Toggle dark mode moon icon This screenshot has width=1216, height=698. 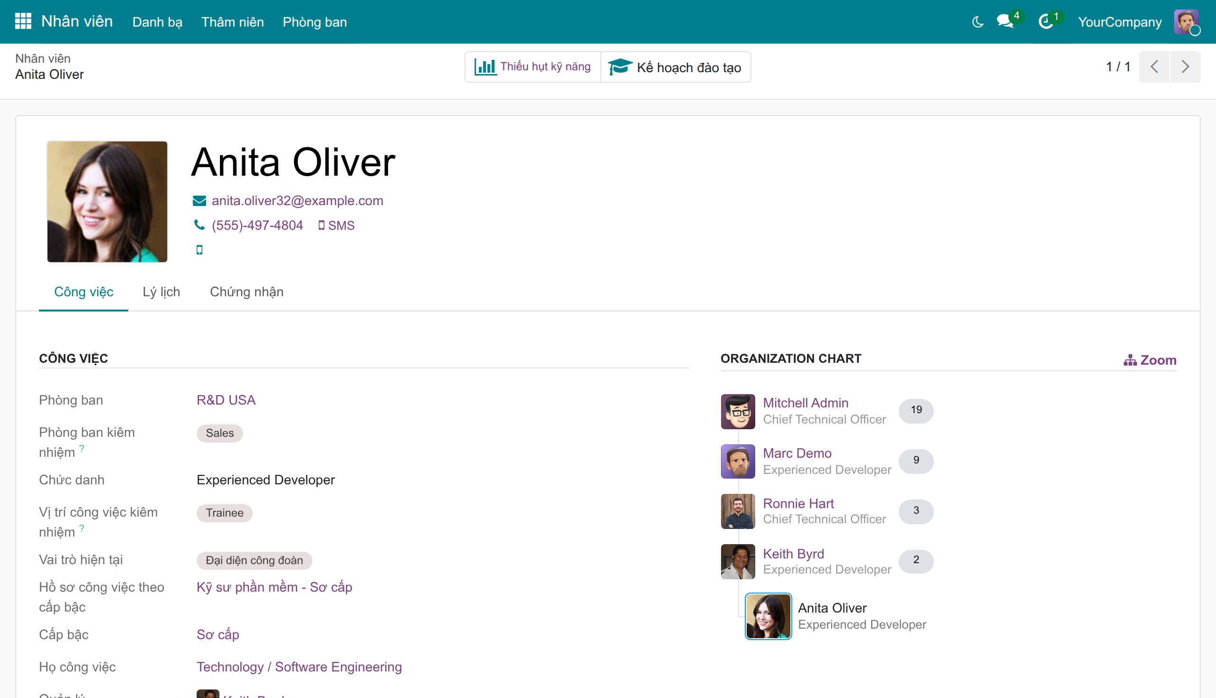(x=978, y=22)
